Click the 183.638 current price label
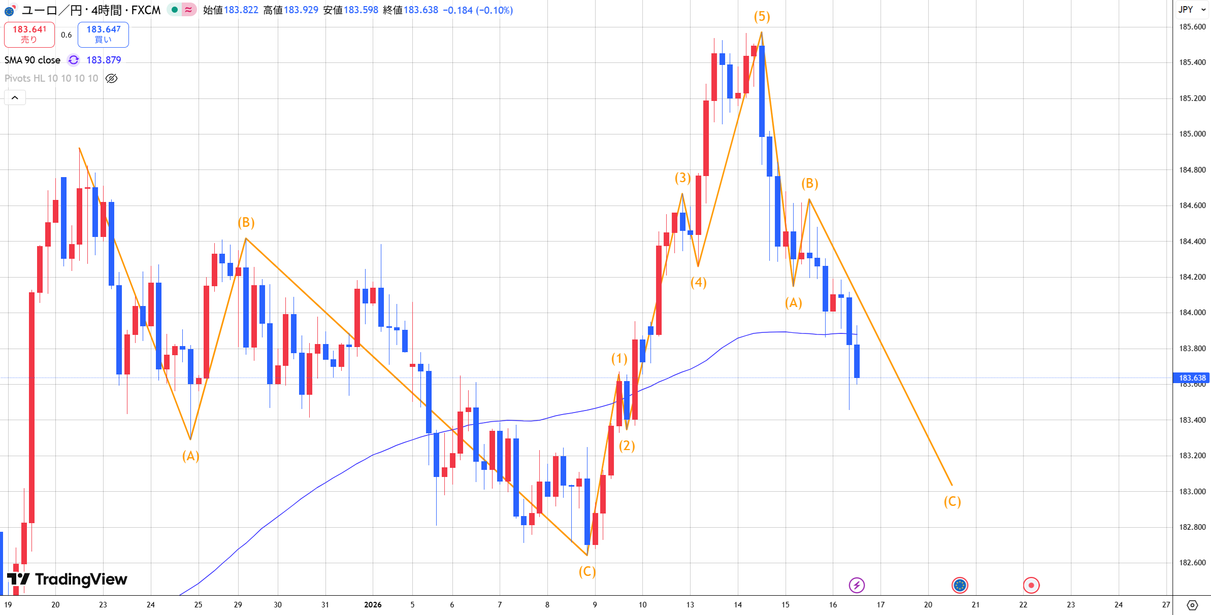Viewport: 1211px width, 615px height. click(1191, 378)
